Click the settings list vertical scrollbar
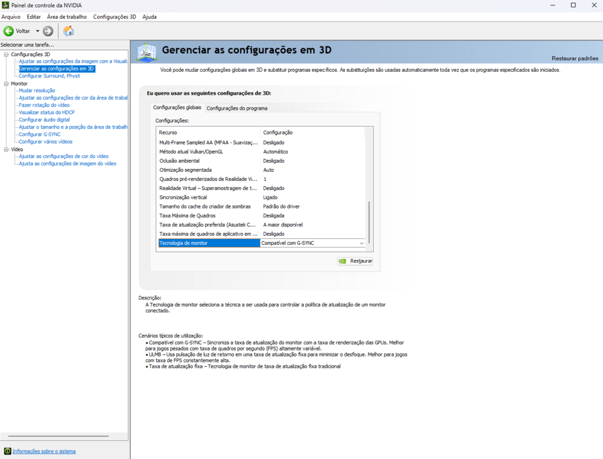The height and width of the screenshot is (459, 603). pyautogui.click(x=369, y=223)
